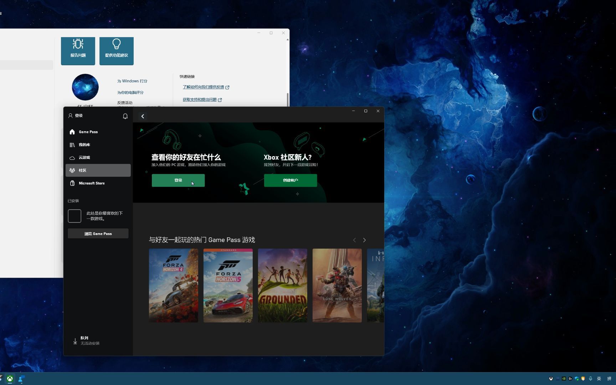Click green 登录 sign-in button
The width and height of the screenshot is (616, 385).
178,180
